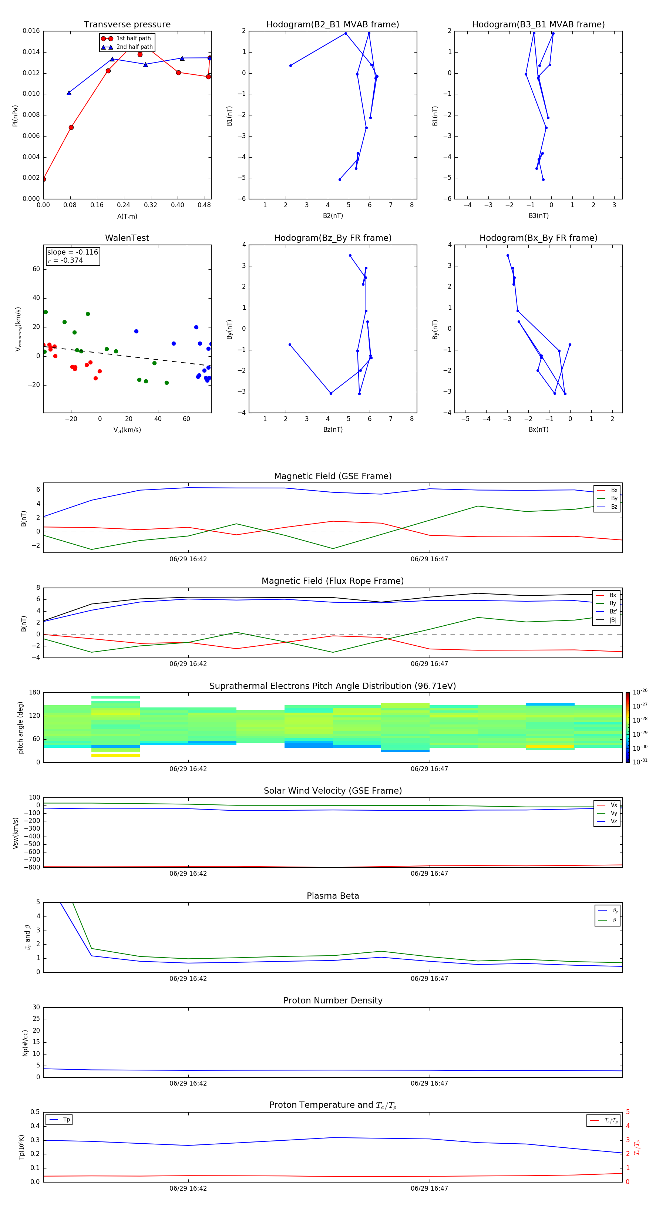Image resolution: width=666 pixels, height=1221 pixels.
Task: Click the 'B3(nT)' x-axis label
Action: point(538,216)
